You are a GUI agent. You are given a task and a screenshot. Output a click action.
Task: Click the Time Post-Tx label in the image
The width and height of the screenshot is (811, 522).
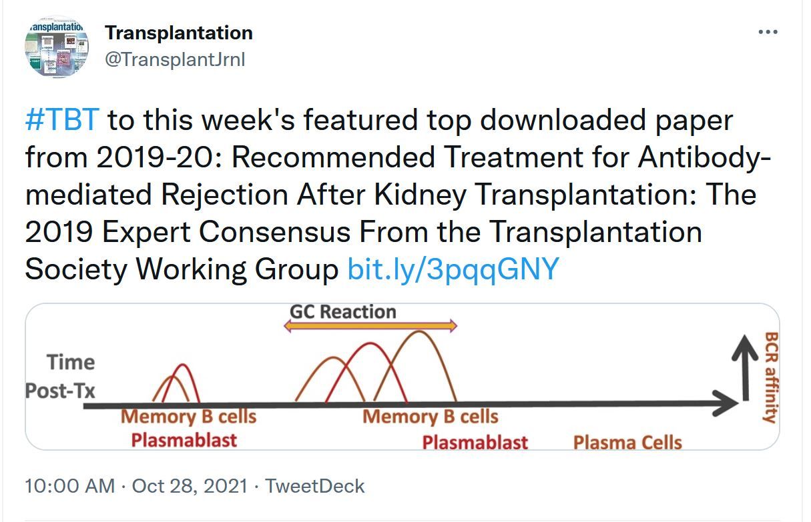click(x=60, y=377)
